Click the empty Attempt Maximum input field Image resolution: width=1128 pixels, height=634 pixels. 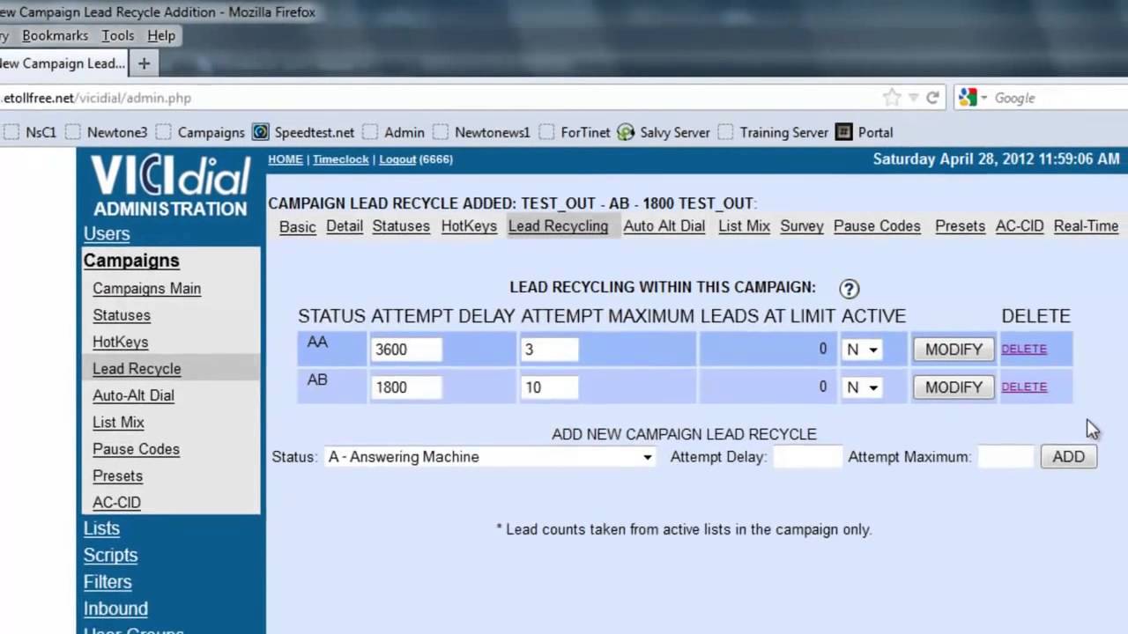pos(1006,457)
